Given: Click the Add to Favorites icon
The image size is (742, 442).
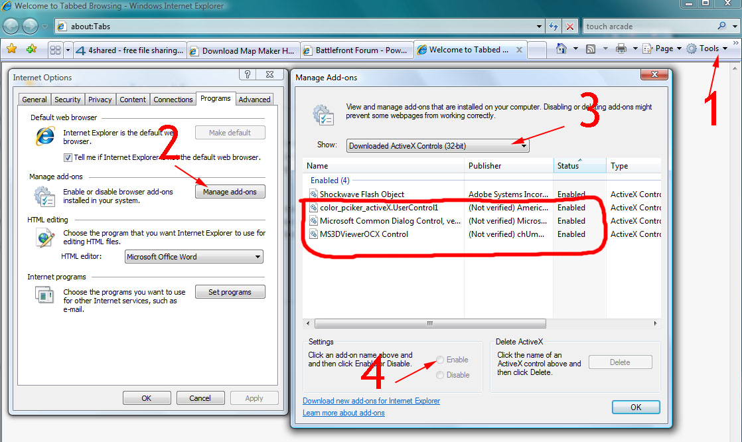Looking at the screenshot, I should [x=32, y=49].
